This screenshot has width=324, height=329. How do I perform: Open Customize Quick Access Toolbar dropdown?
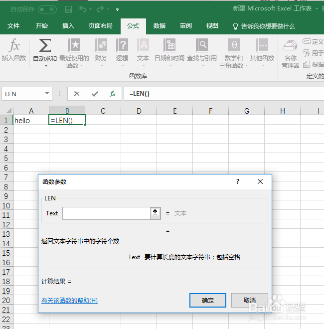pyautogui.click(x=117, y=9)
